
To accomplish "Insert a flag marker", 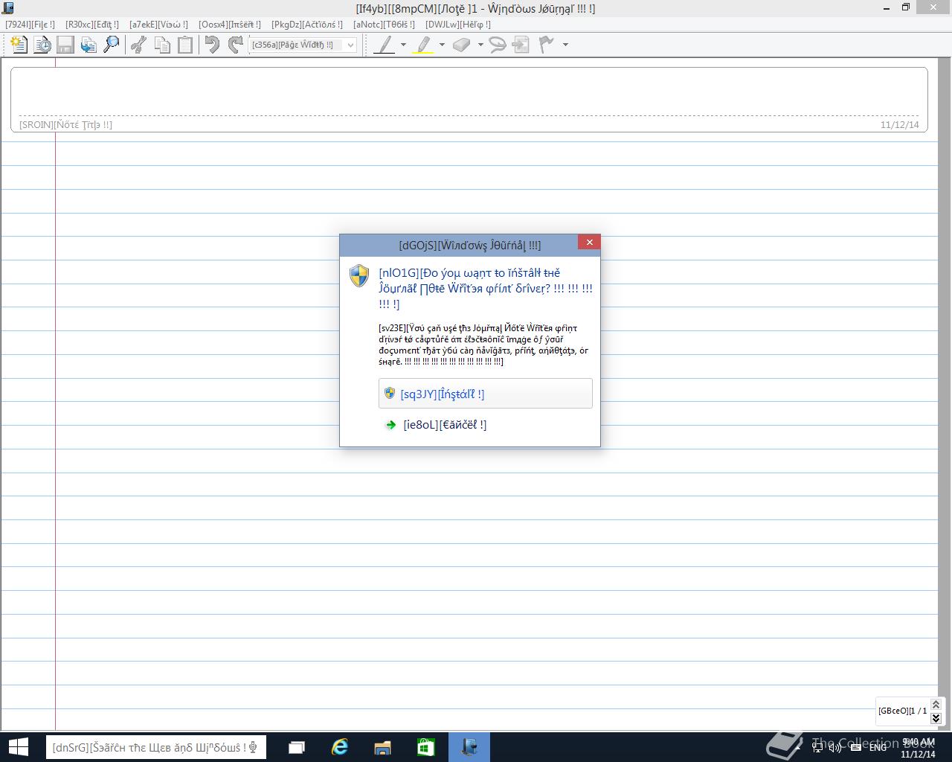I will [545, 44].
